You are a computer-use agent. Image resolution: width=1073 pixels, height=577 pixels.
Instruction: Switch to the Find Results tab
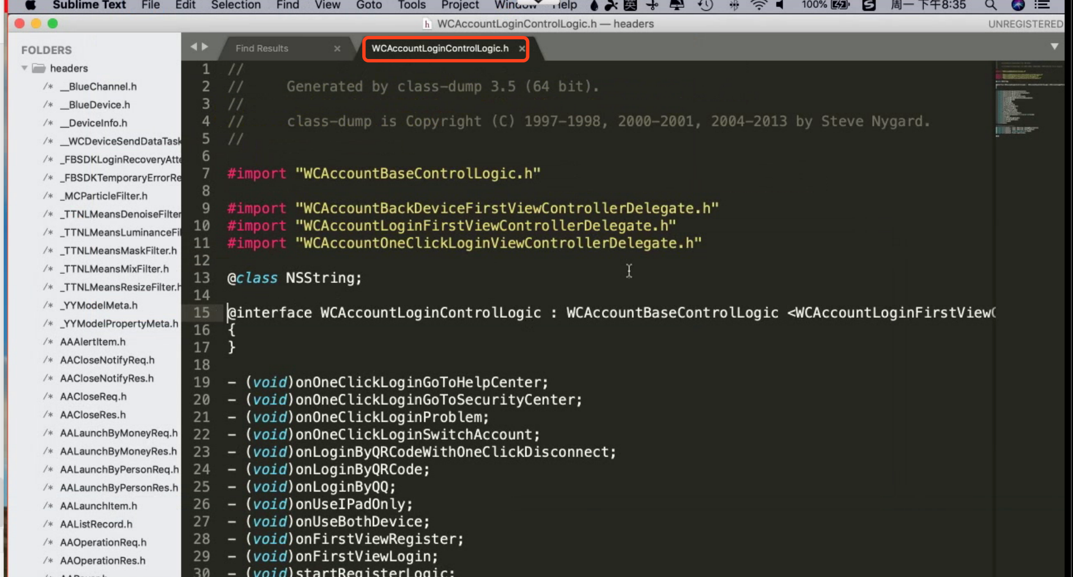point(262,48)
